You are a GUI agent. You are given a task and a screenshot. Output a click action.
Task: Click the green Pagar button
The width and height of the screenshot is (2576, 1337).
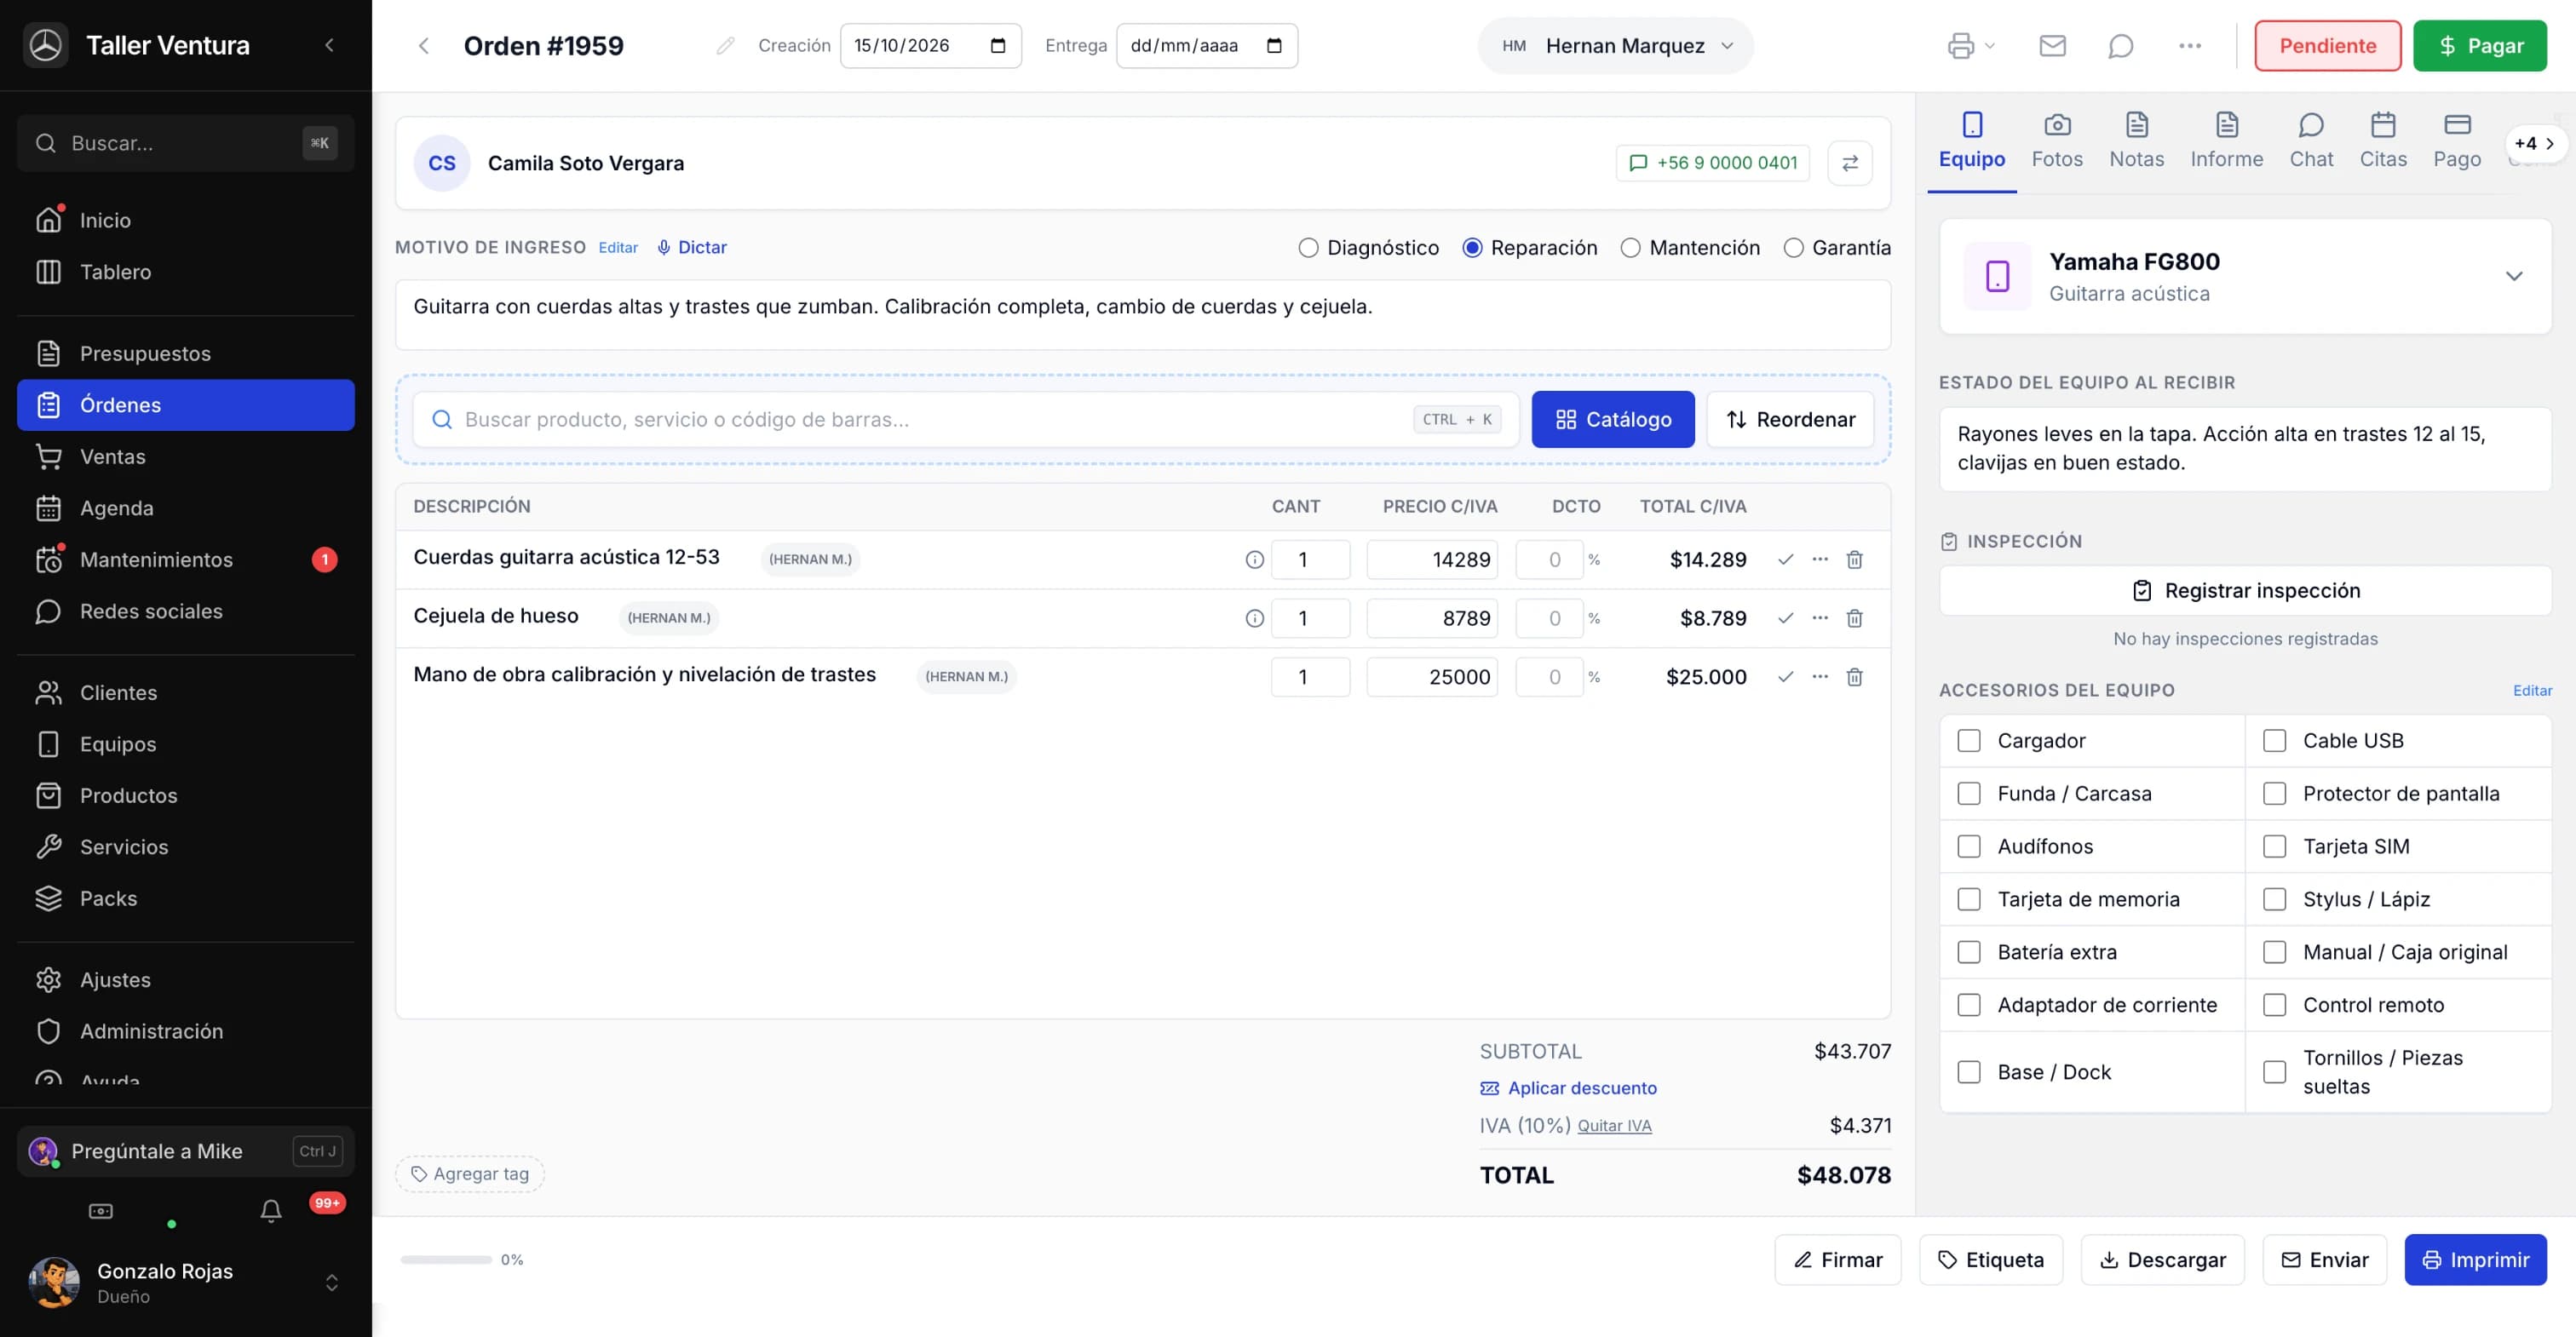(x=2479, y=46)
